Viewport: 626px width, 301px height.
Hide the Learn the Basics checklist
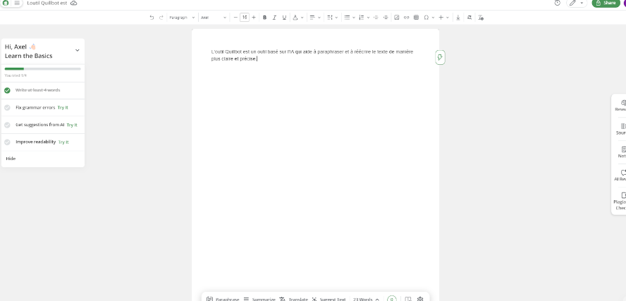pyautogui.click(x=11, y=159)
